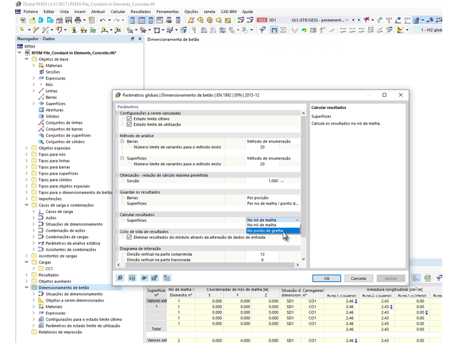
Task: Click the filter funnel icon in second toolbar
Action: click(262, 29)
